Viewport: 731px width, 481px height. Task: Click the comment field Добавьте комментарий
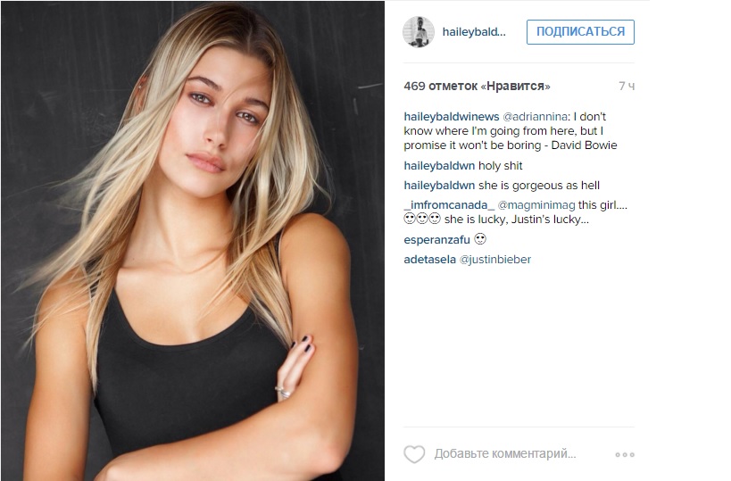[505, 453]
